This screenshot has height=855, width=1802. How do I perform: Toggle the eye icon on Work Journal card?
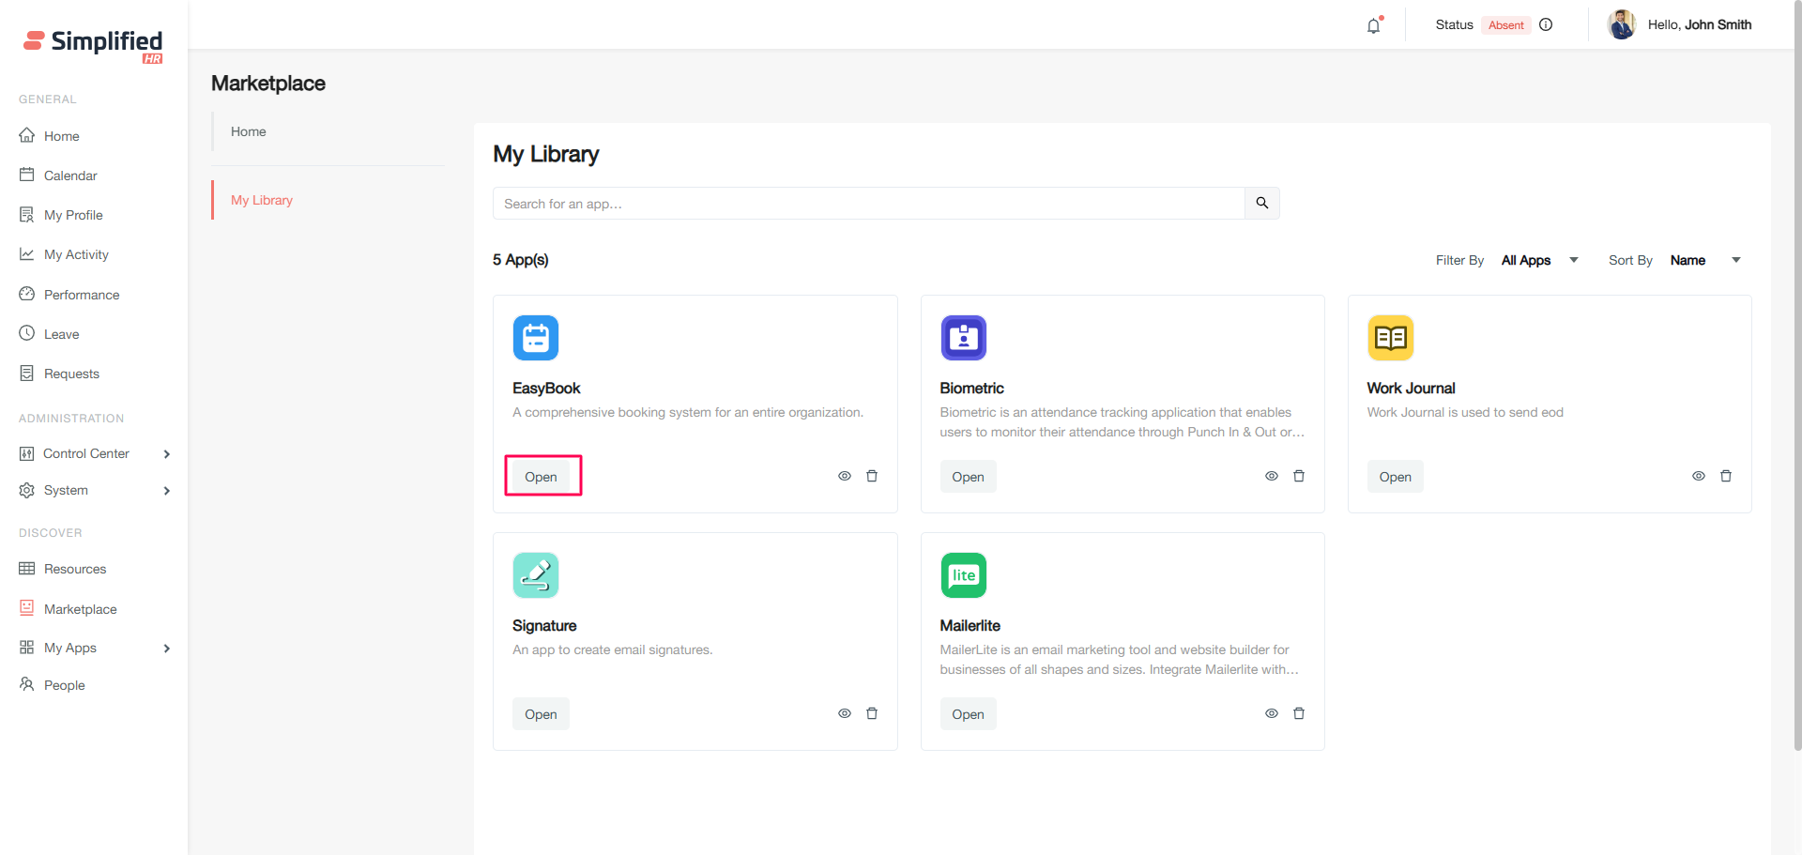click(1698, 476)
